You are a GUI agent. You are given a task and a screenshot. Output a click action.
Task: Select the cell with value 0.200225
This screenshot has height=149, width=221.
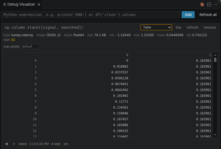(x=121, y=131)
